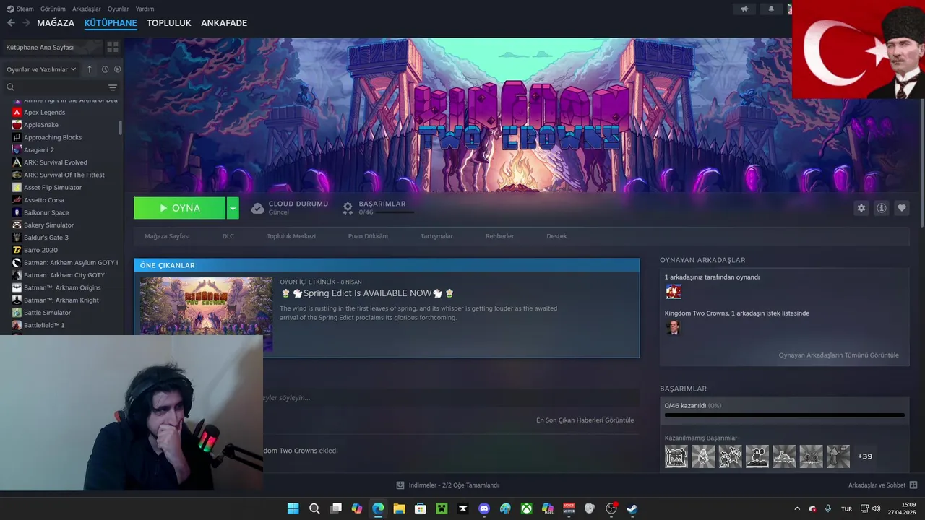Open Spring Edict Is AVAILABLE NOW headline
Viewport: 925px width, 520px height.
(x=367, y=293)
